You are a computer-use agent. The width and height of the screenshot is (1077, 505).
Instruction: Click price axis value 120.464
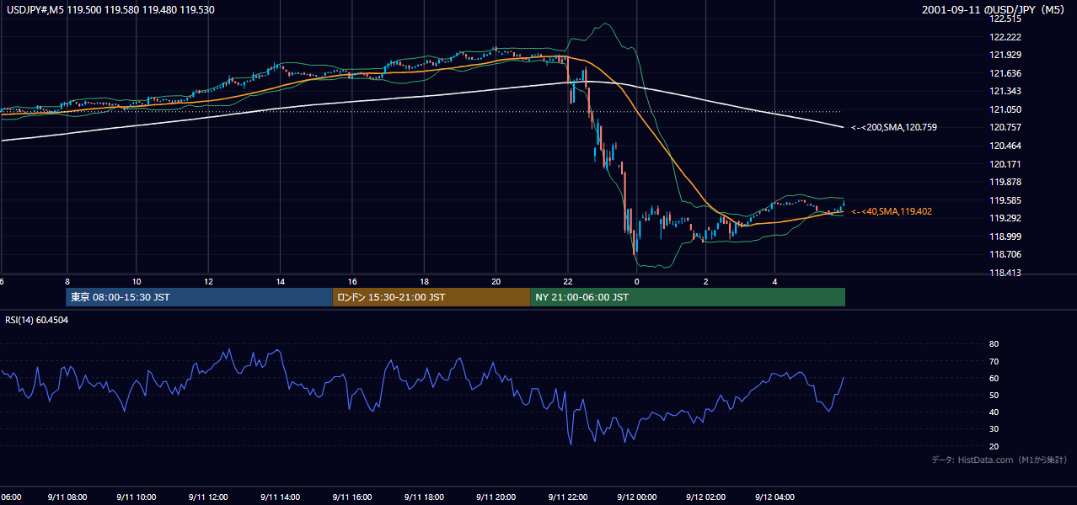point(1006,146)
